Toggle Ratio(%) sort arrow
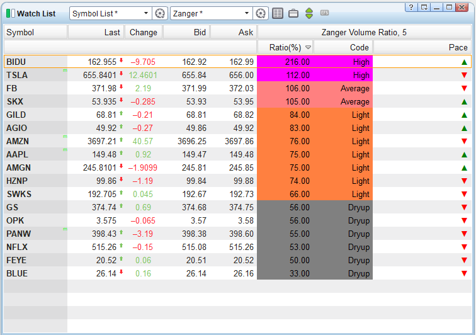This screenshot has height=335, width=476. (x=308, y=47)
